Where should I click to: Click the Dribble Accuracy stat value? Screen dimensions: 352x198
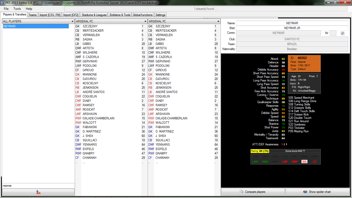pos(283,70)
